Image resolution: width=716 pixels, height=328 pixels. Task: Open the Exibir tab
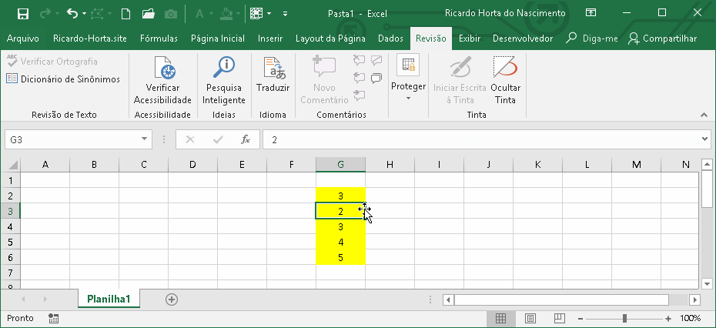(x=470, y=38)
